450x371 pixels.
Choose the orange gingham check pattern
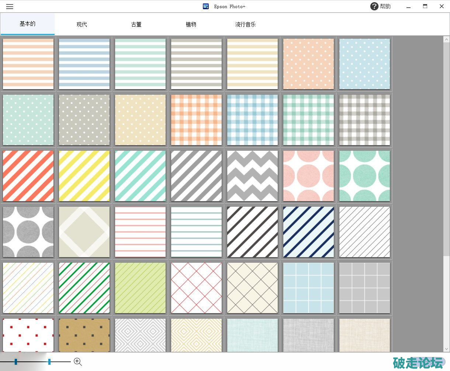point(196,120)
